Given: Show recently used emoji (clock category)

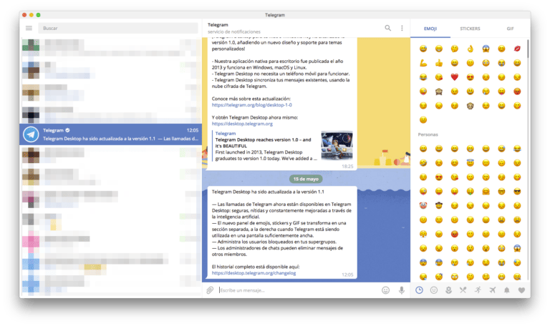Looking at the screenshot, I should point(419,290).
